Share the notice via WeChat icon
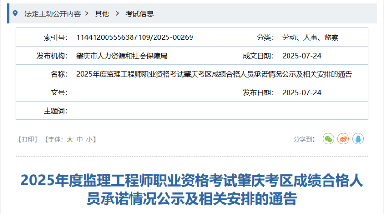This screenshot has height=214, width=384. [x=328, y=139]
